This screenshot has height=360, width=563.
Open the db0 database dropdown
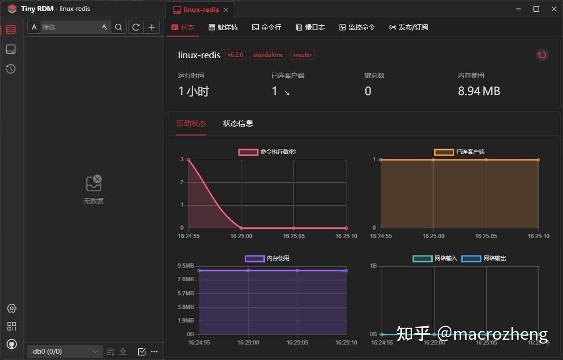click(65, 351)
